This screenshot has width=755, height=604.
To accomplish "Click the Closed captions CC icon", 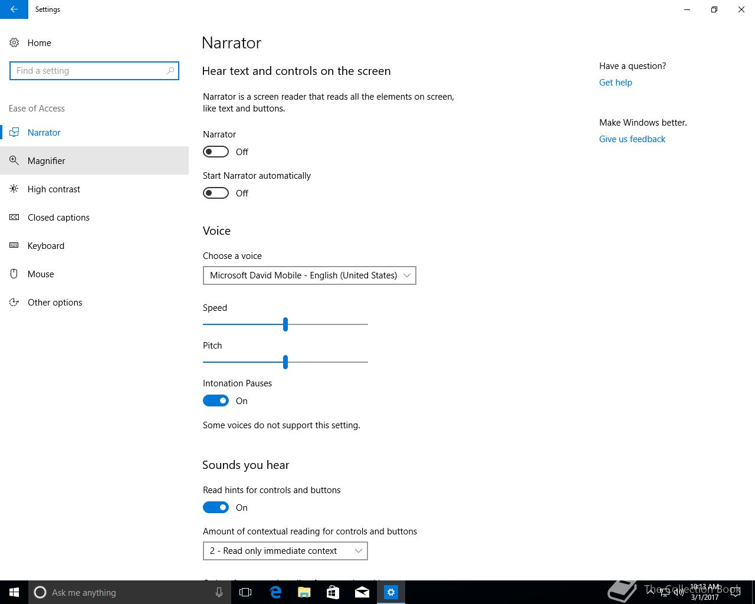I will (x=14, y=217).
